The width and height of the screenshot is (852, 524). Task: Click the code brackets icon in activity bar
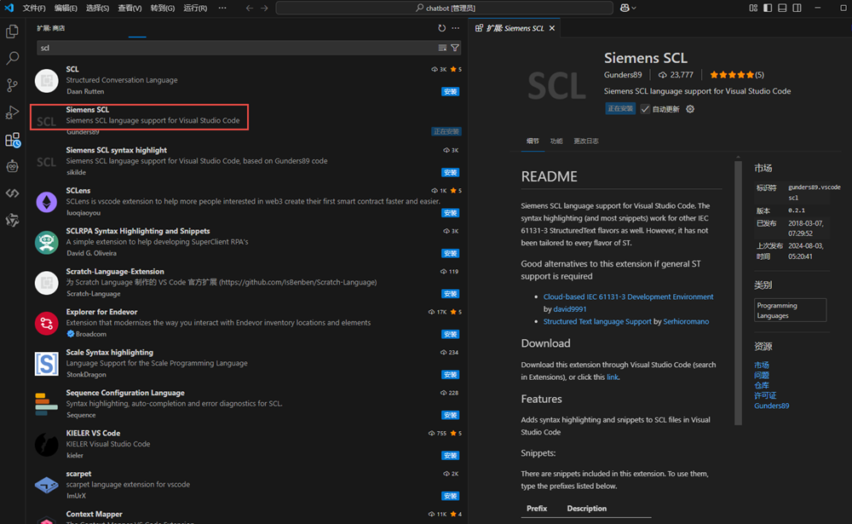[12, 193]
